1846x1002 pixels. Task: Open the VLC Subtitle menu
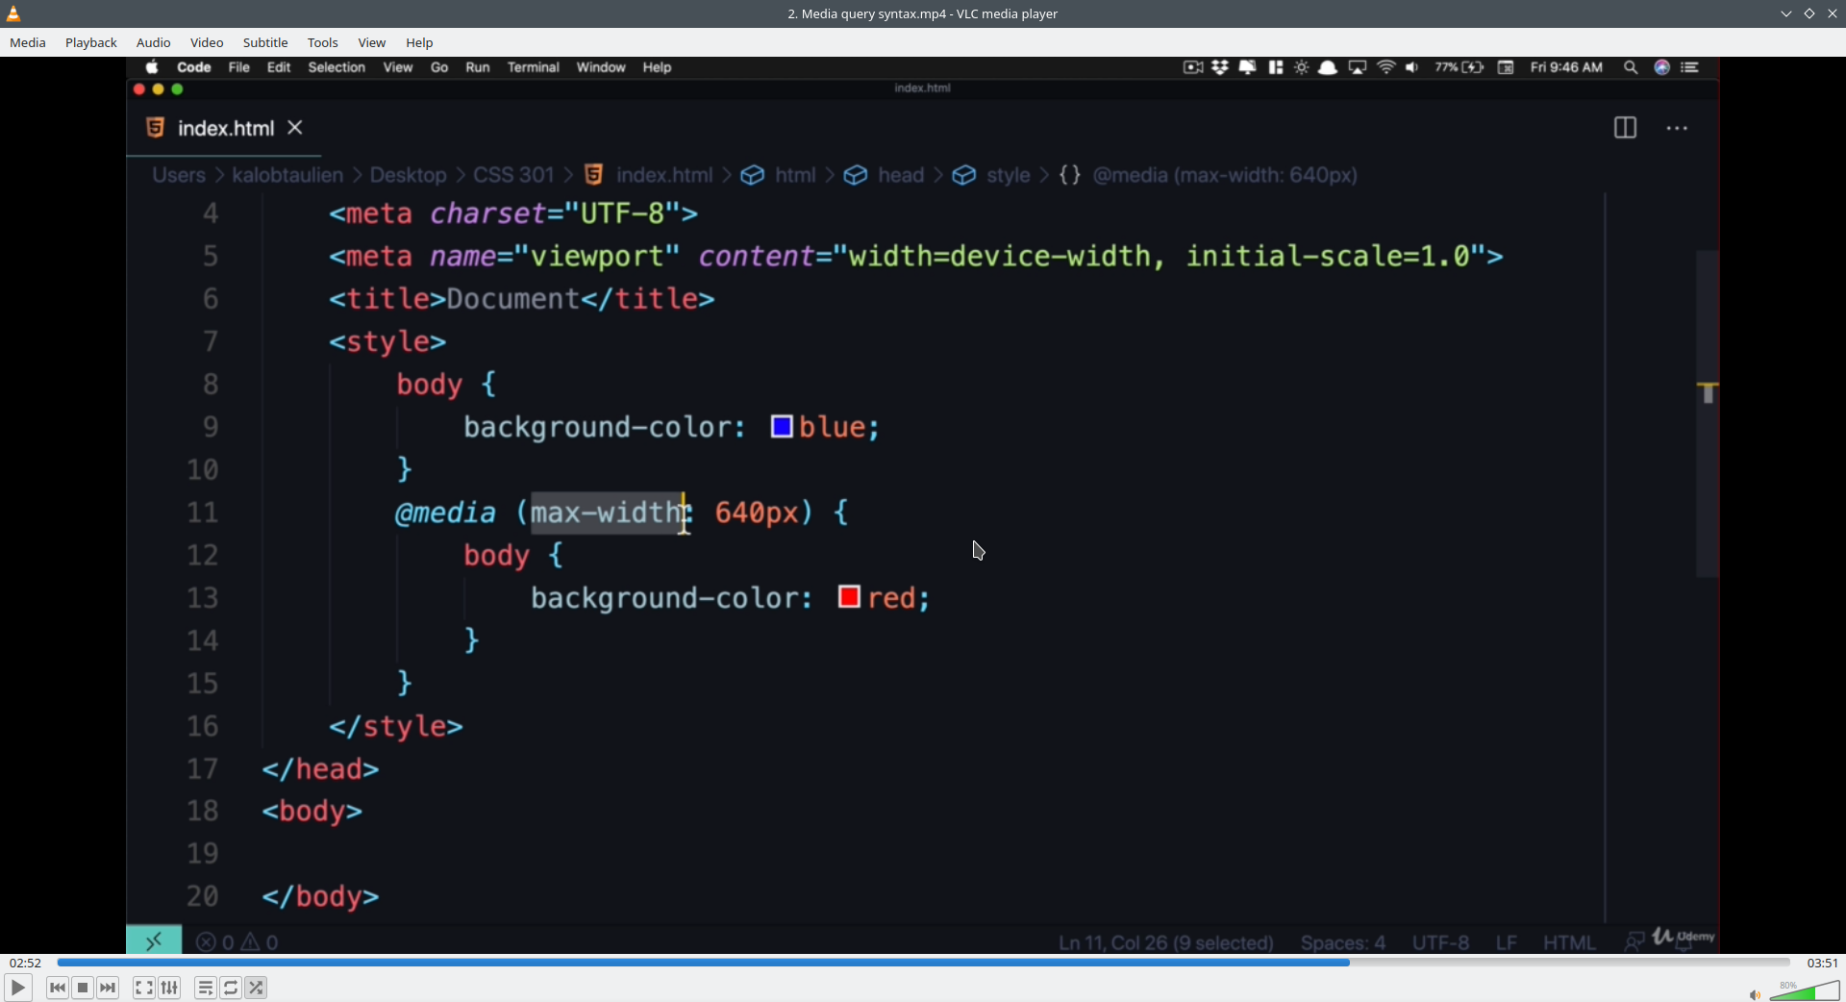pos(265,42)
